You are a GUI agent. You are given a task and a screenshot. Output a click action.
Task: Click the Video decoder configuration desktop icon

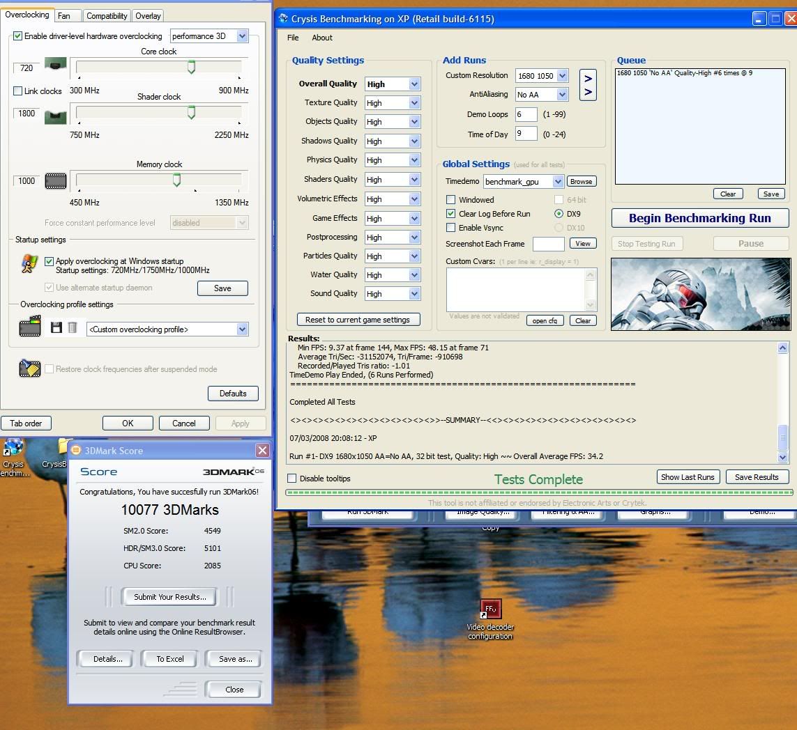click(x=490, y=608)
